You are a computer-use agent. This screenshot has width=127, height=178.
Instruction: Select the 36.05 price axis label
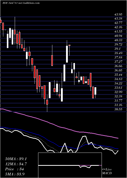(x=118, y=70)
